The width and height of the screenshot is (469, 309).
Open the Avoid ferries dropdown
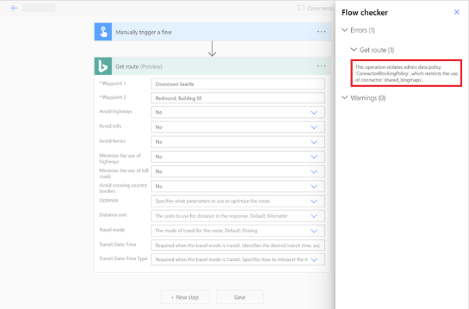(238, 142)
